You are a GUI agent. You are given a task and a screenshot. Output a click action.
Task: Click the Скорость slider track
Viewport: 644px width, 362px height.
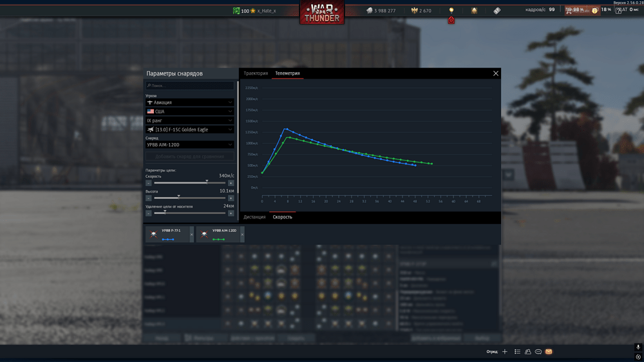coord(190,183)
